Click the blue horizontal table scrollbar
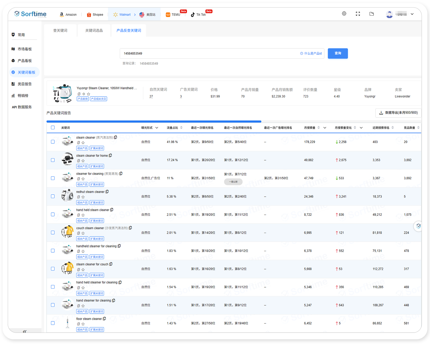This screenshot has width=430, height=344. [154, 122]
